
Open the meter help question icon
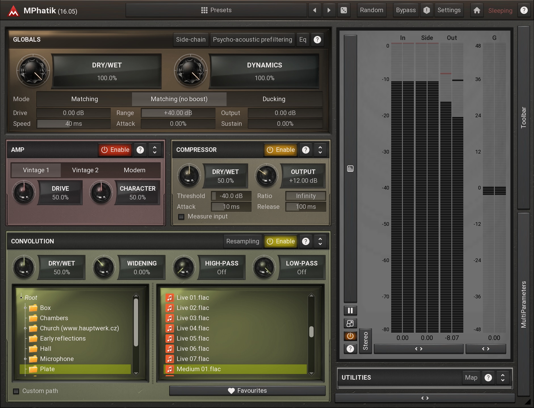350,349
